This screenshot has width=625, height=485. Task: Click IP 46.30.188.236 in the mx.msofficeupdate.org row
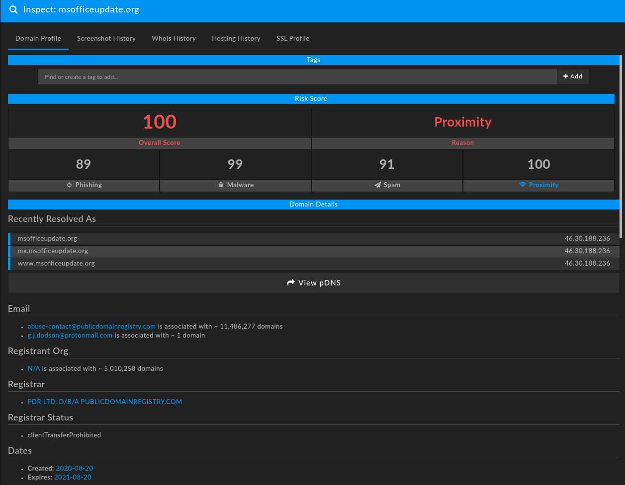coord(587,251)
